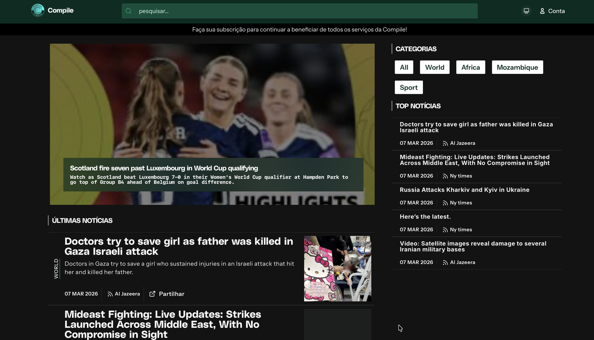Click the Compile logo icon
The width and height of the screenshot is (594, 340).
37,10
